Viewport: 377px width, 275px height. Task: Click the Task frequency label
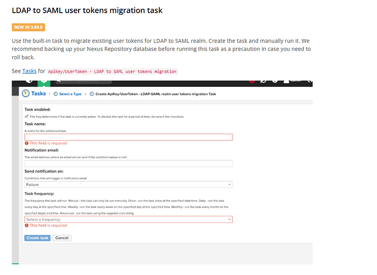tap(39, 194)
